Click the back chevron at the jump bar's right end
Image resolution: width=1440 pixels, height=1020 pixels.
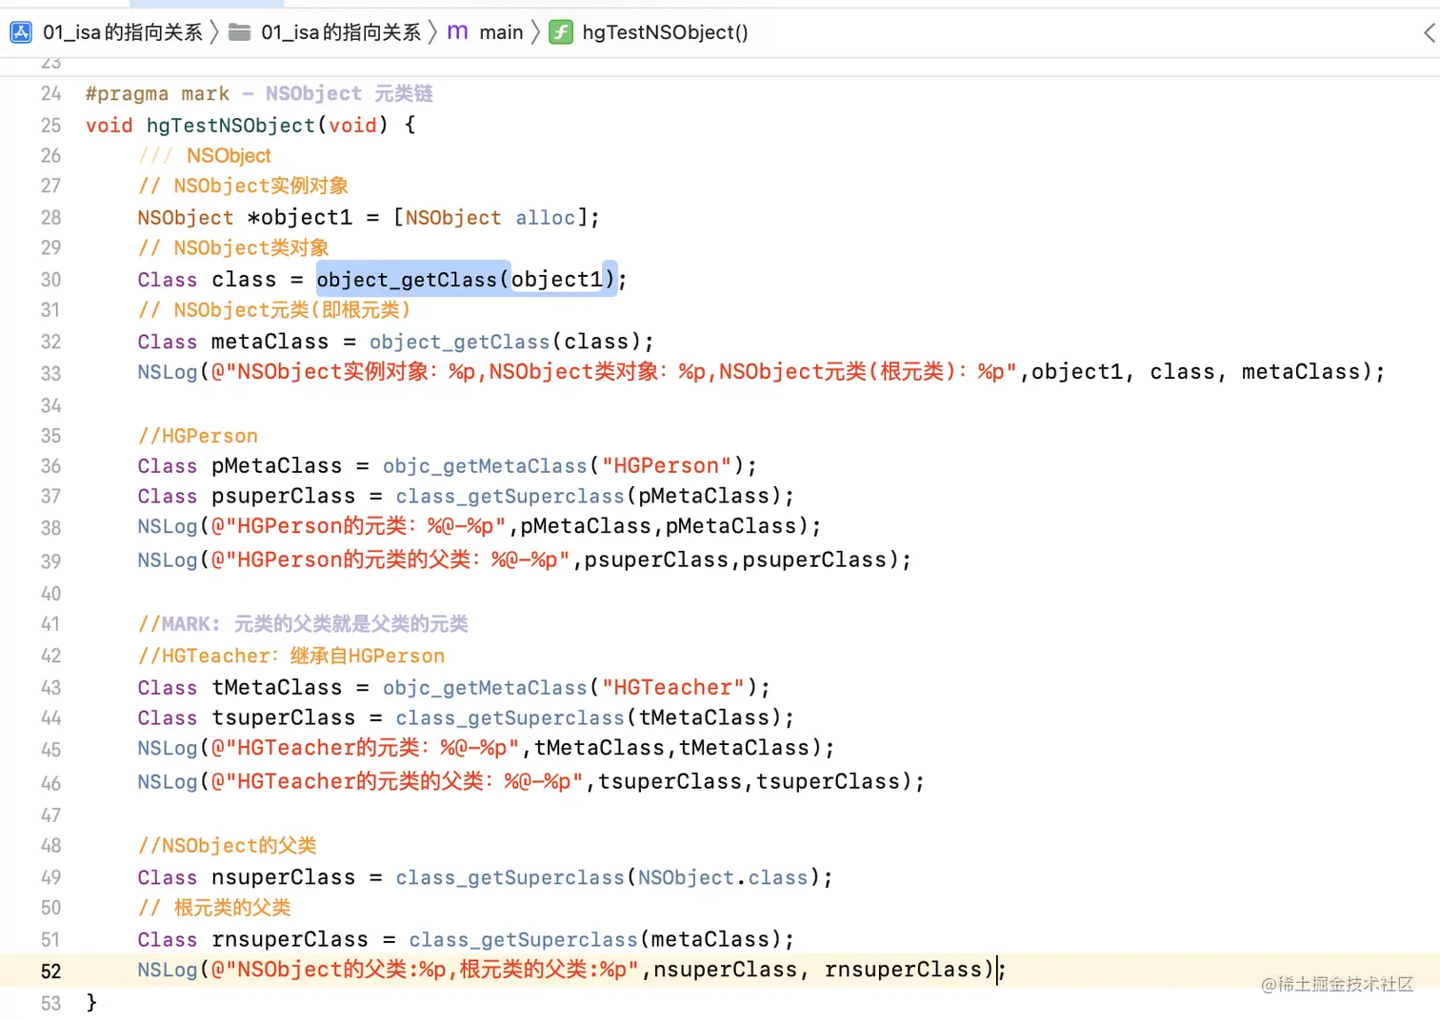(1430, 33)
